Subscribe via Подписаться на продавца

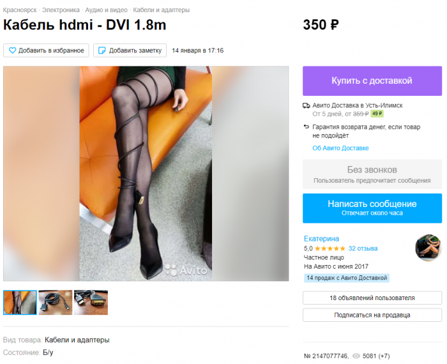[372, 315]
